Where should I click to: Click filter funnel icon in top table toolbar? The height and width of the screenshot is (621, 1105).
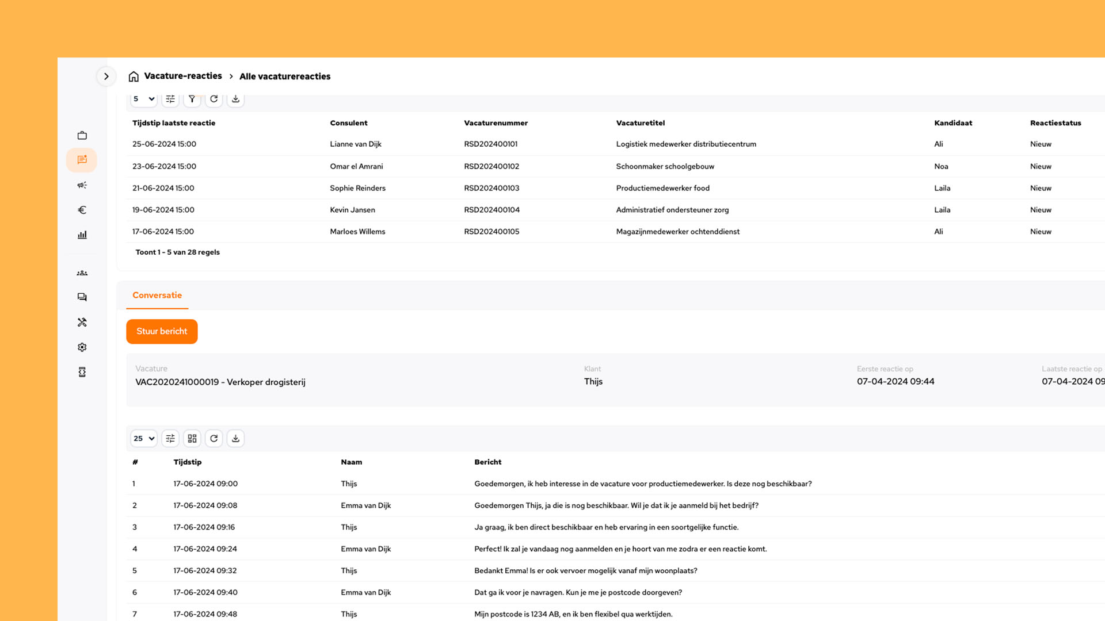192,99
